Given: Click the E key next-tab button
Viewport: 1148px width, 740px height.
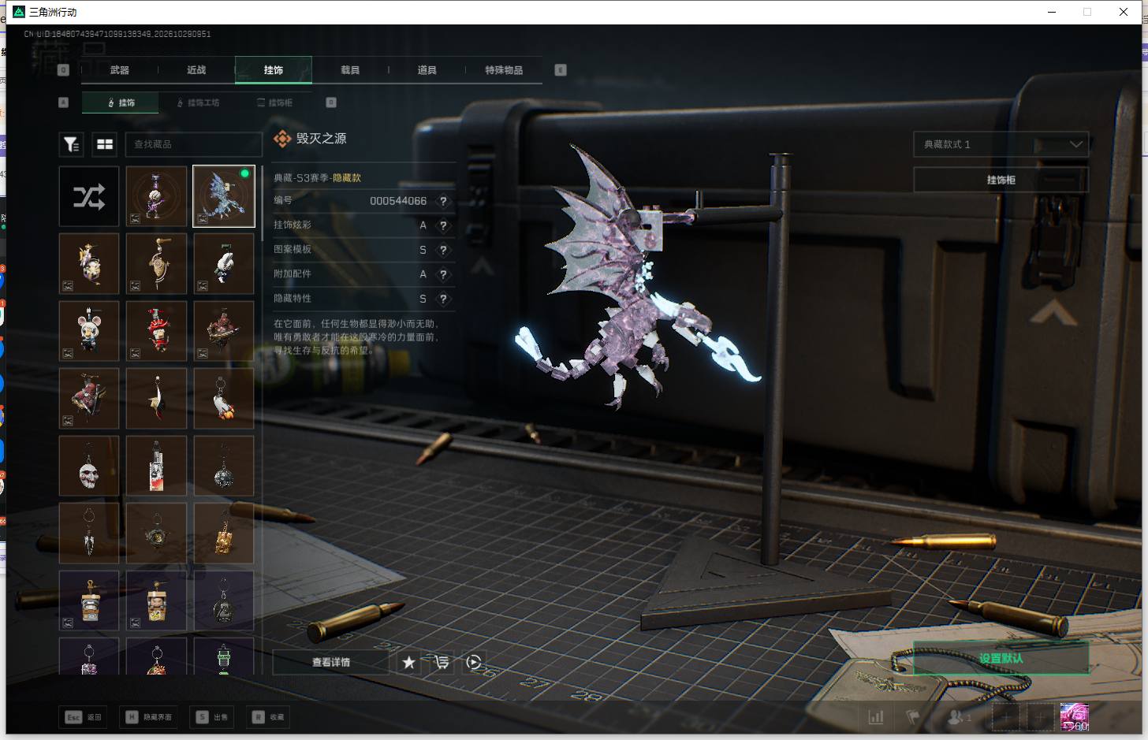Looking at the screenshot, I should coord(561,70).
